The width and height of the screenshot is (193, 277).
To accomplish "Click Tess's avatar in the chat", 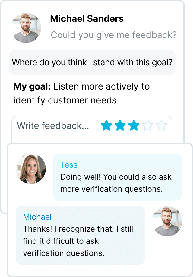I will click(31, 169).
